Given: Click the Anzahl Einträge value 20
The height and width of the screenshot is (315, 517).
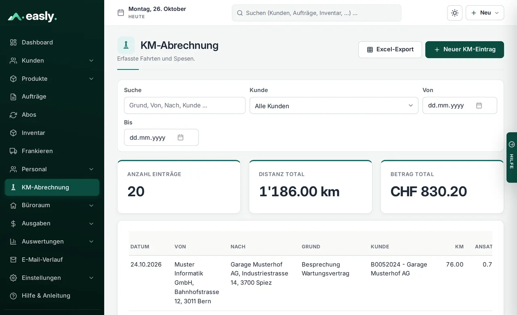Looking at the screenshot, I should (136, 191).
